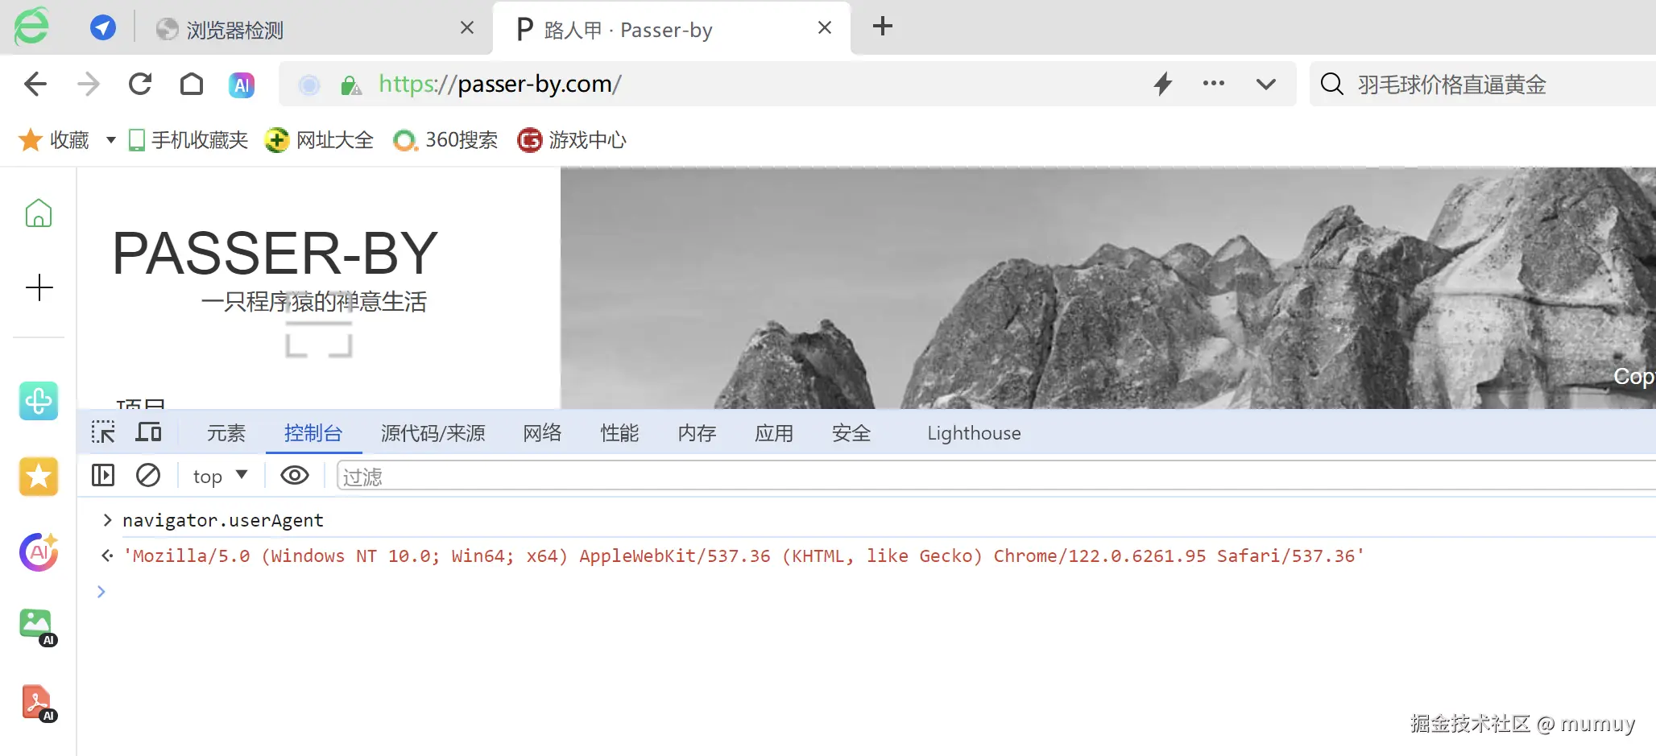Switch to the 安全 DevTools tab
The image size is (1656, 756).
click(x=852, y=433)
